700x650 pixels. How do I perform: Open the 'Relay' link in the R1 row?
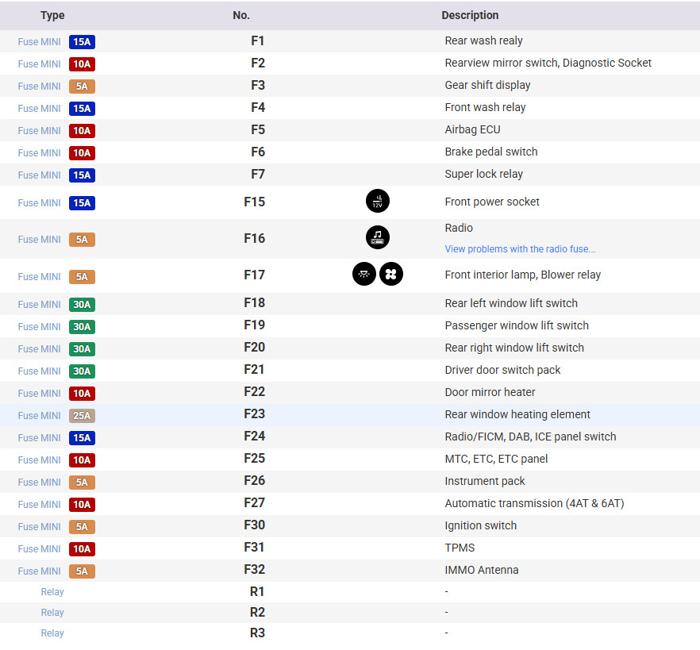click(x=52, y=592)
